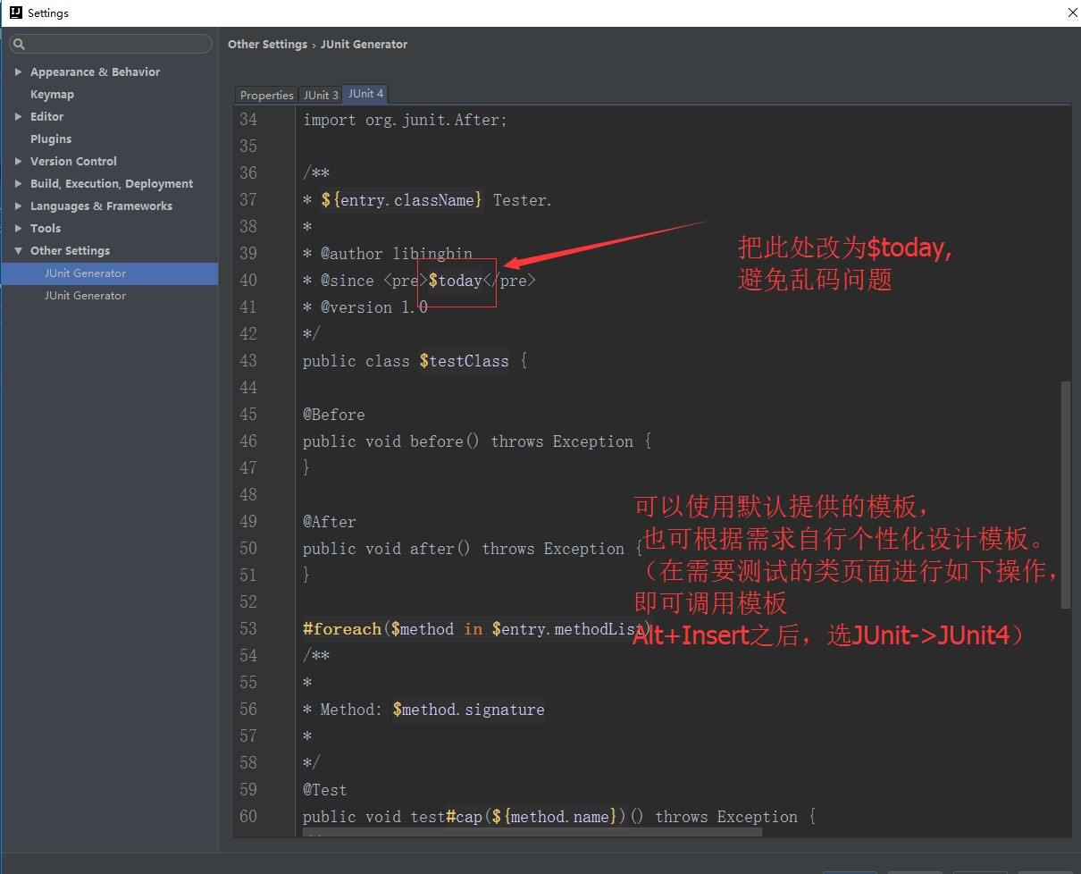Click the IntelliJ IDEA logo in title bar
This screenshot has width=1081, height=874.
[x=15, y=13]
